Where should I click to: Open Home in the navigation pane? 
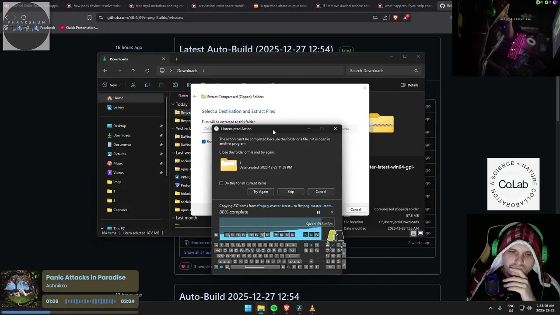pos(131,98)
